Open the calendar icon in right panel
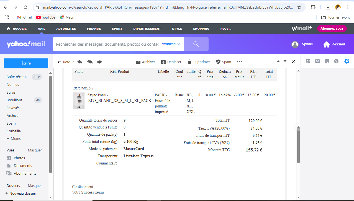Image resolution: width=354 pixels, height=201 pixels. click(x=317, y=61)
